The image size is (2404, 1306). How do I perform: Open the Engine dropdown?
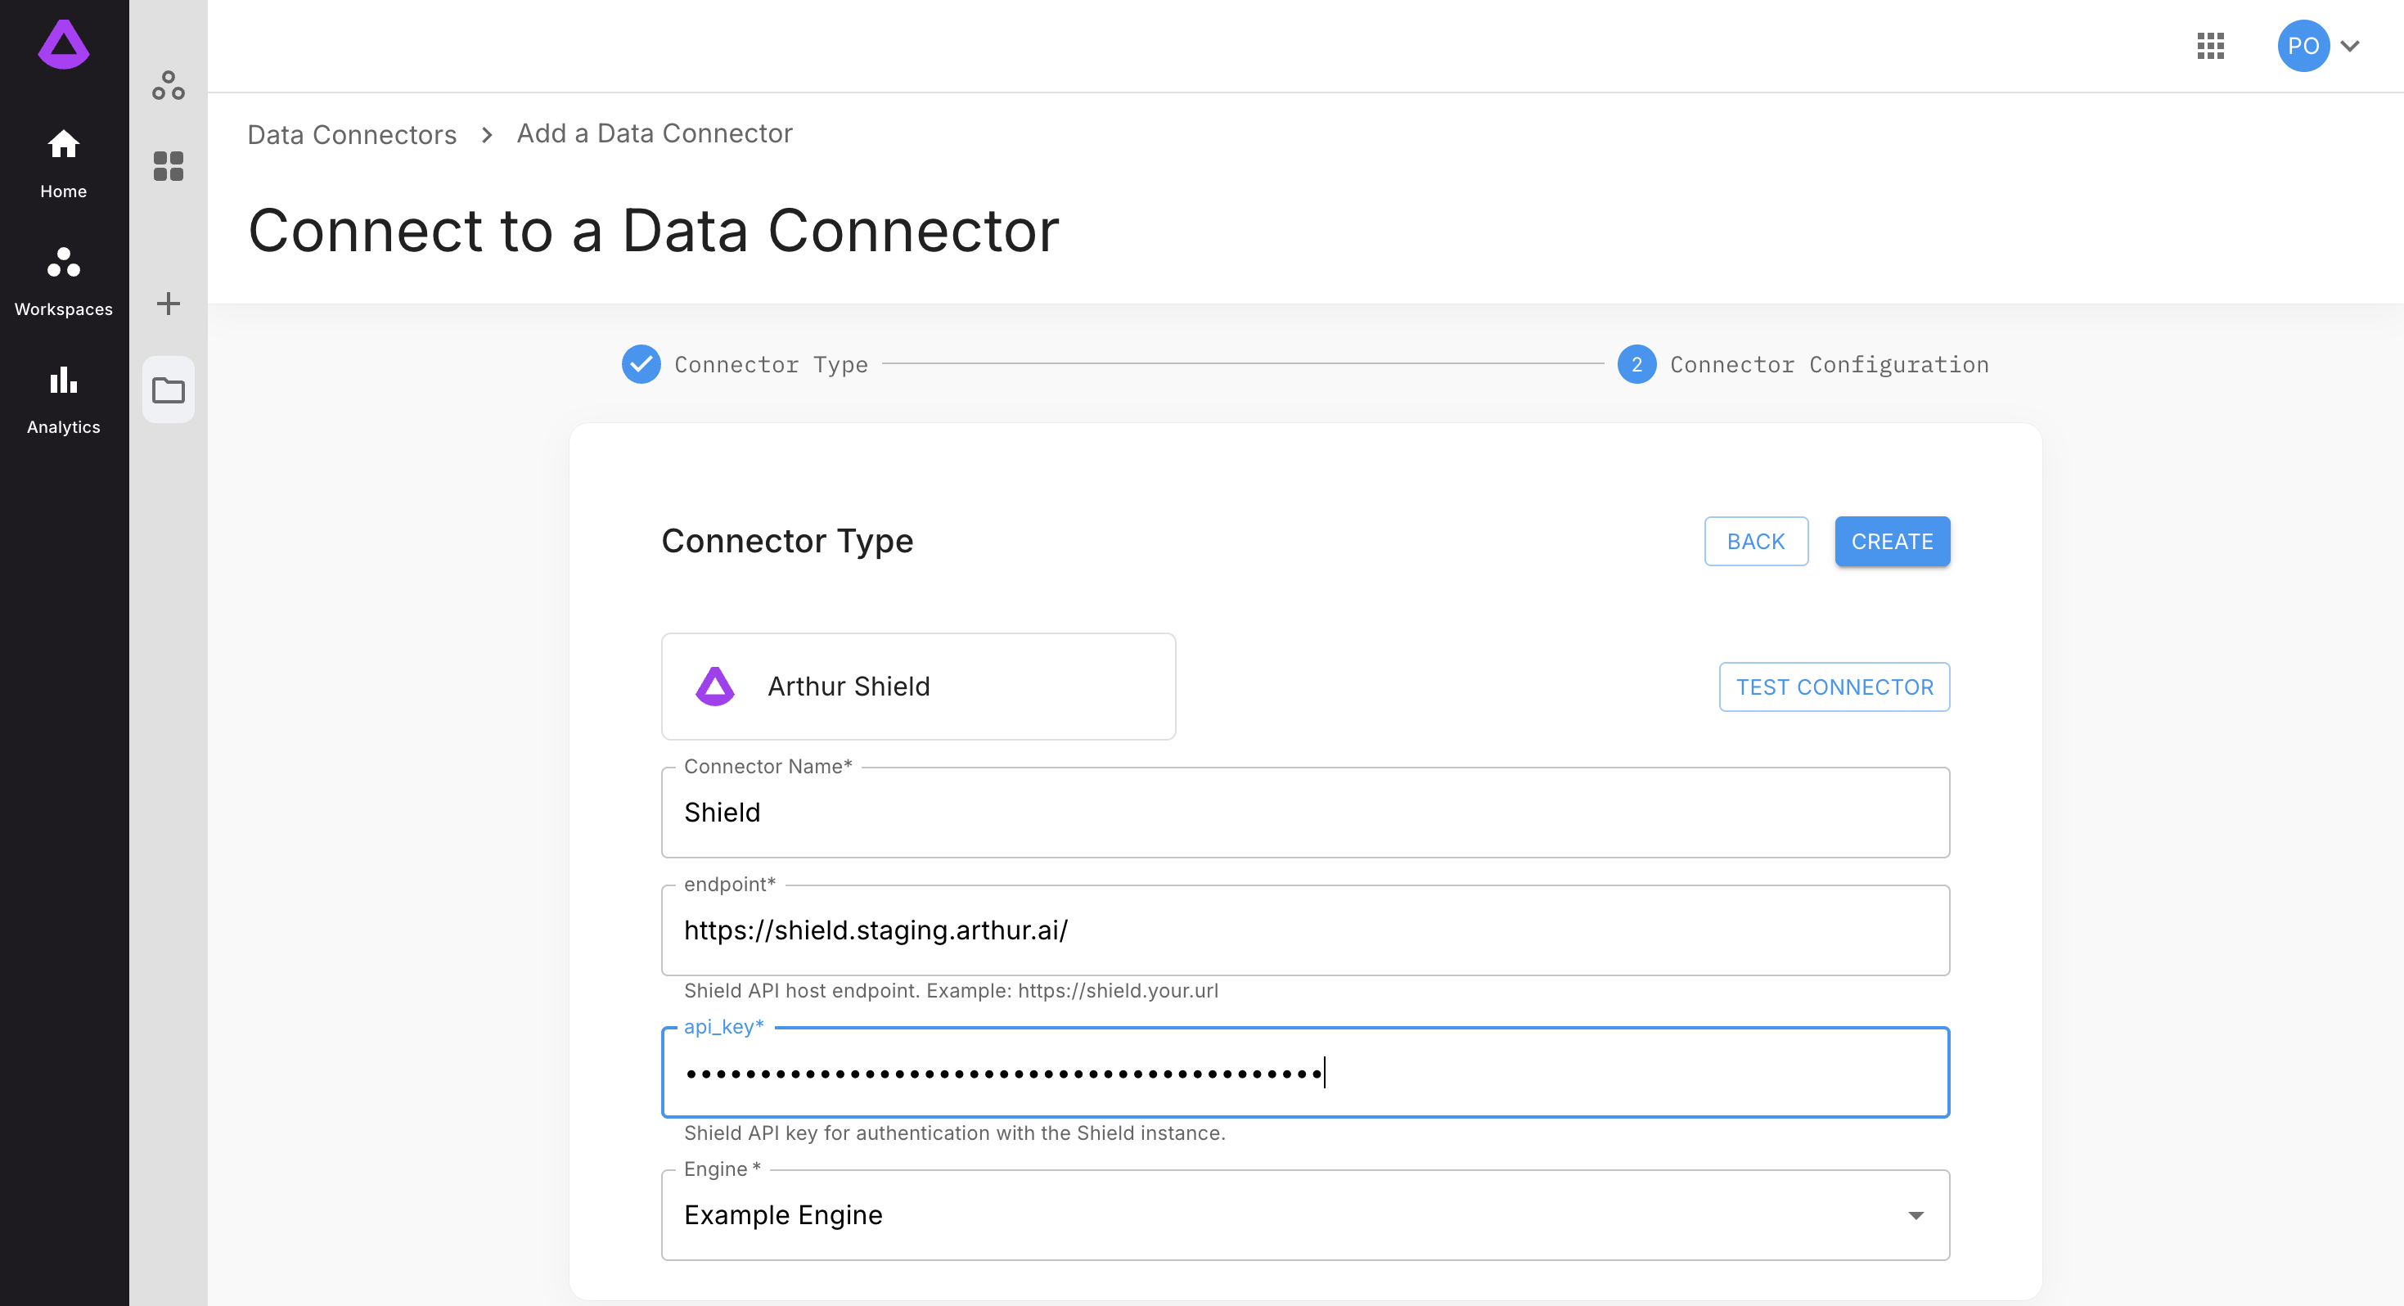pos(1304,1214)
